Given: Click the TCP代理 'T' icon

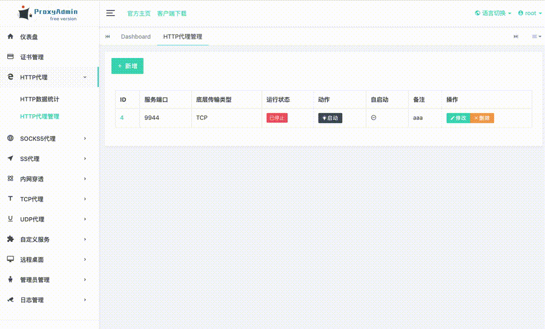Looking at the screenshot, I should [10, 198].
